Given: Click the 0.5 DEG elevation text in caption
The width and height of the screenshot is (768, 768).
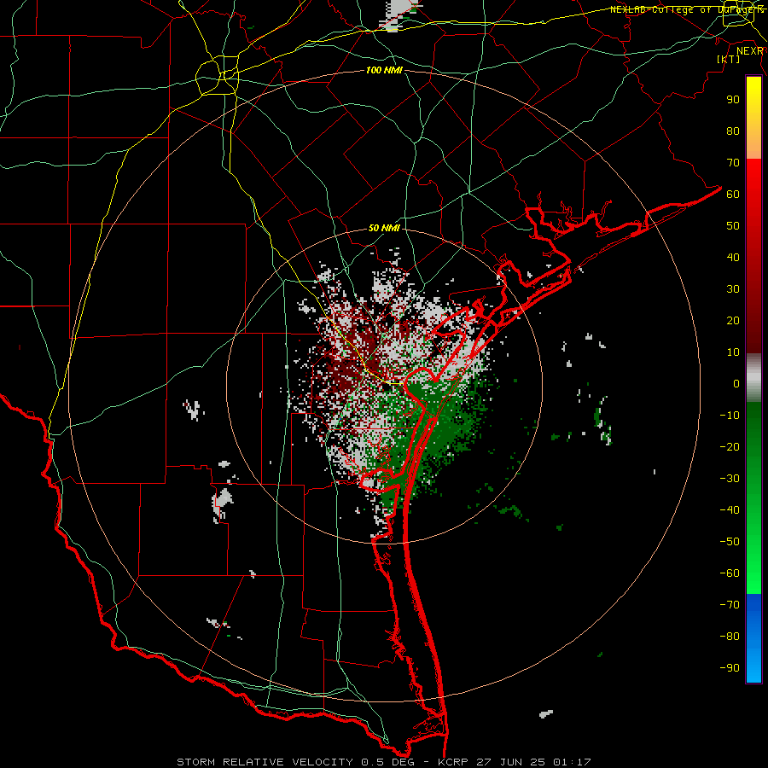Looking at the screenshot, I should click(x=388, y=762).
